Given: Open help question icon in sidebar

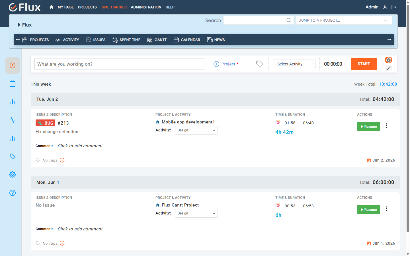Looking at the screenshot, I should coord(13,193).
